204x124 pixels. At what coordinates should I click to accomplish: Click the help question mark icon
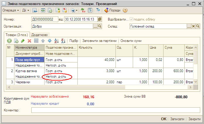click(x=125, y=10)
